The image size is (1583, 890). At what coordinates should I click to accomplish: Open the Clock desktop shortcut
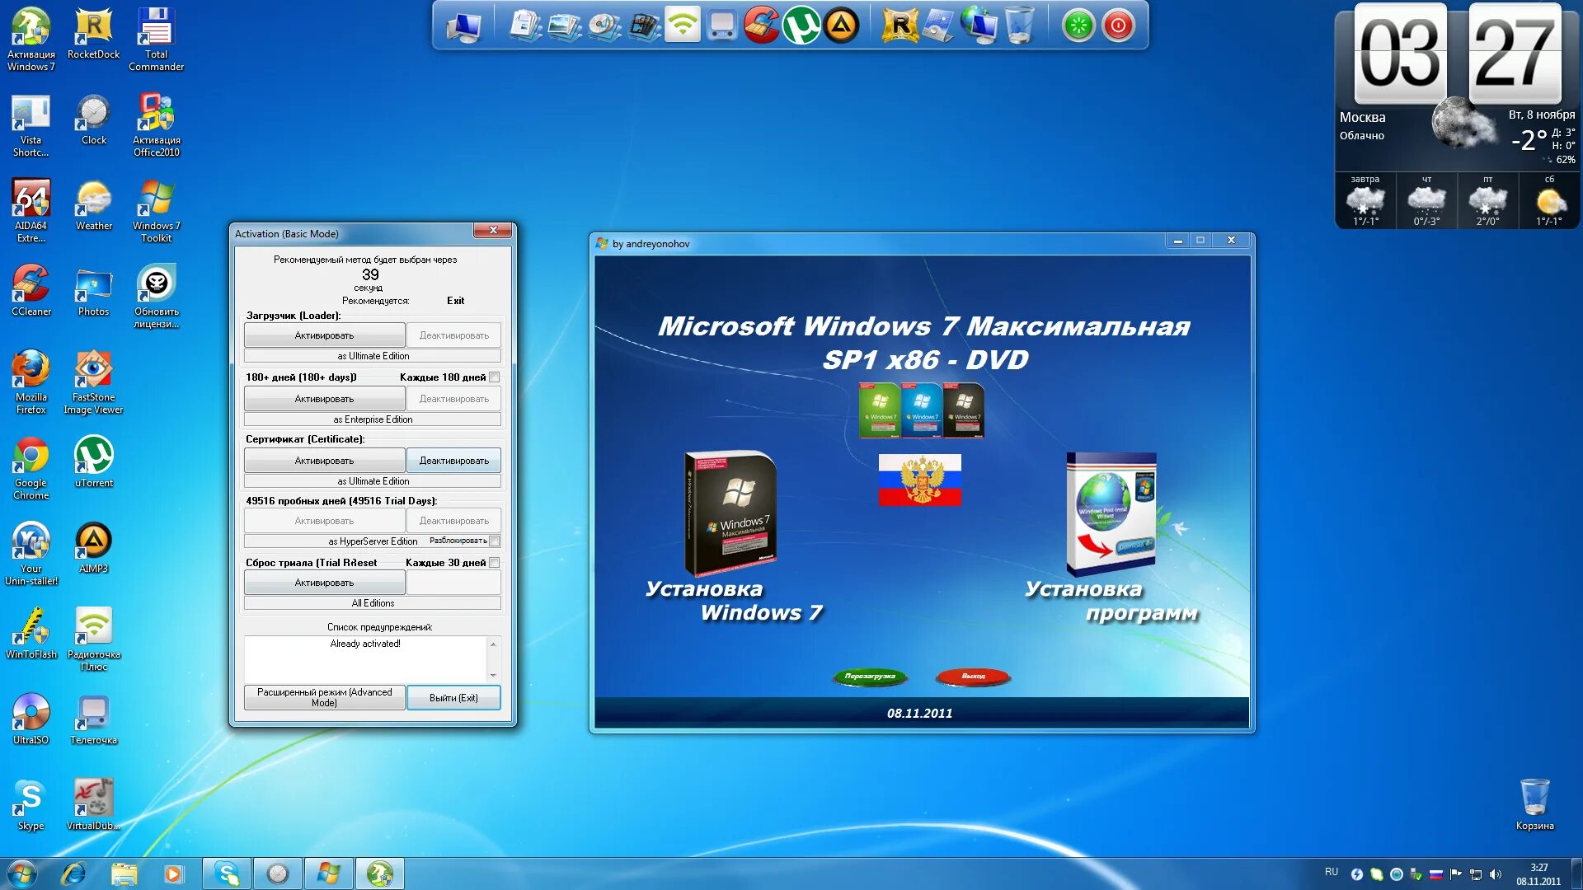coord(93,119)
